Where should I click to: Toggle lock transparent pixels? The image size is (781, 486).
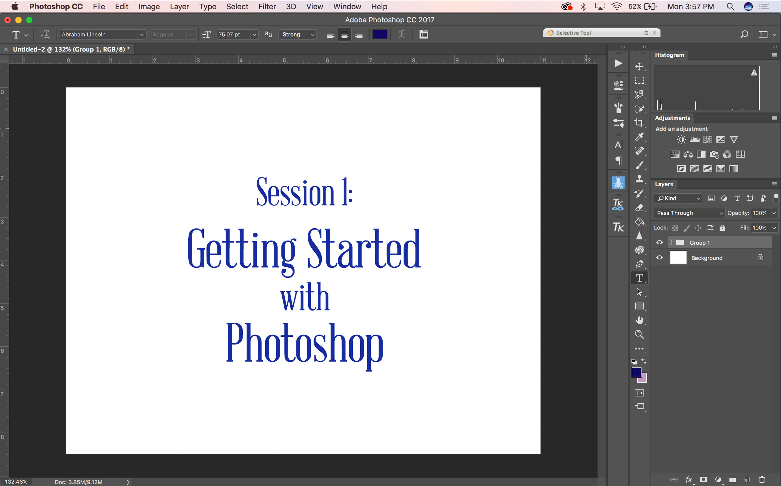pyautogui.click(x=674, y=228)
